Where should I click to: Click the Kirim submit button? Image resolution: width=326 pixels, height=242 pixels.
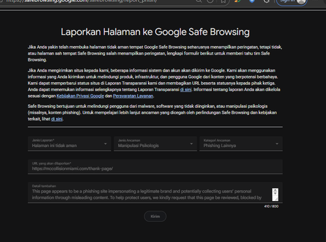[155, 216]
